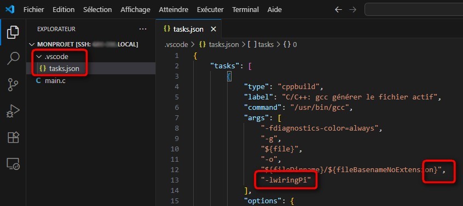Go back with the left arrow
This screenshot has width=463, height=206.
(338, 9)
